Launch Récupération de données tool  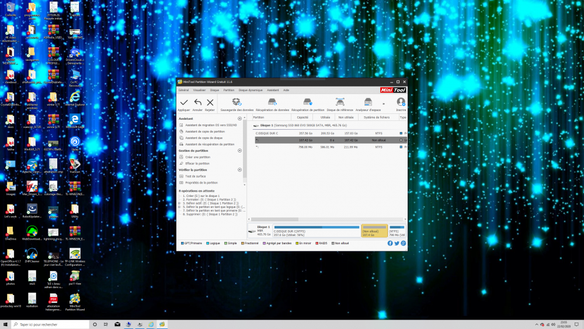tap(272, 103)
